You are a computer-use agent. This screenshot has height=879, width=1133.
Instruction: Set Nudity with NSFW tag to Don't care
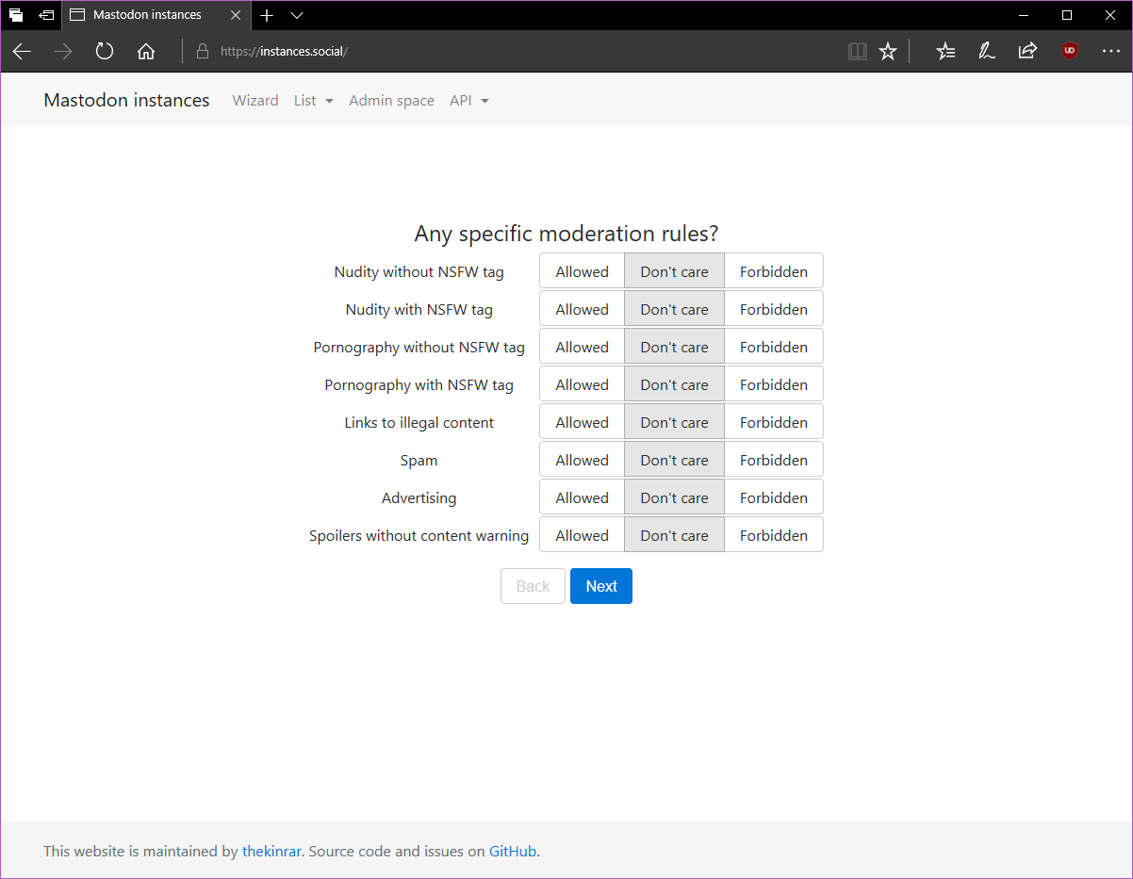tap(674, 309)
